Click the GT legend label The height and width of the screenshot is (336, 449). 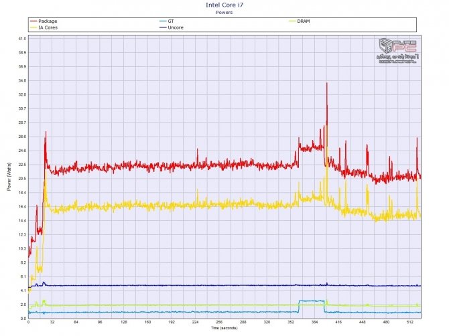point(171,21)
